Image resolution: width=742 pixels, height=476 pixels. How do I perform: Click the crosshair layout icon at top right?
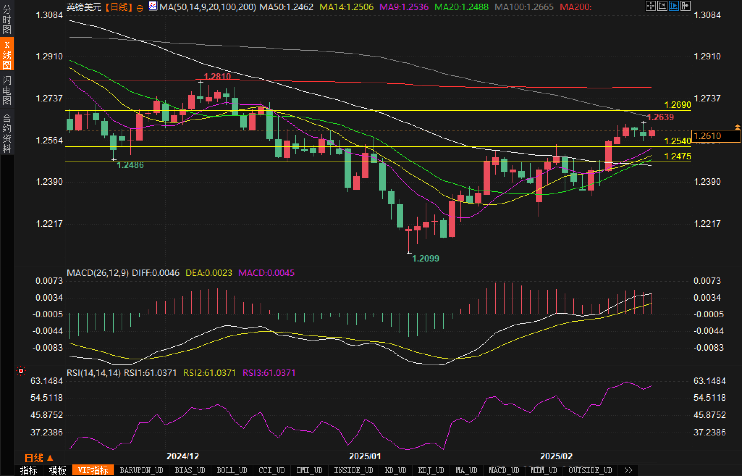(x=651, y=6)
